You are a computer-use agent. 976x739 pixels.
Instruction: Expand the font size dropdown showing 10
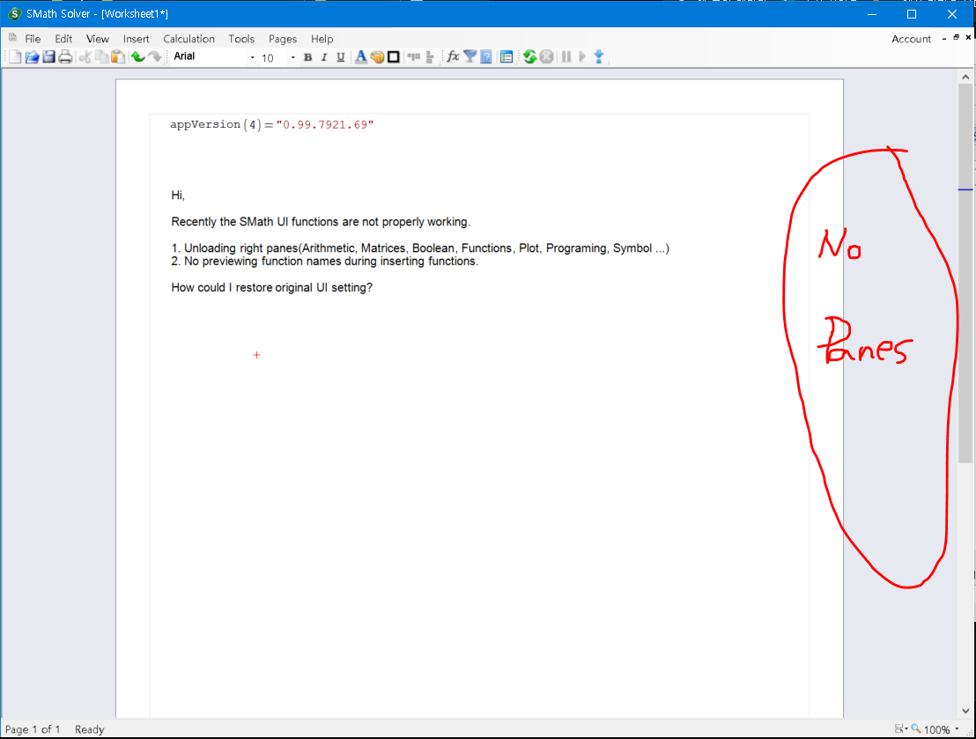(x=292, y=58)
